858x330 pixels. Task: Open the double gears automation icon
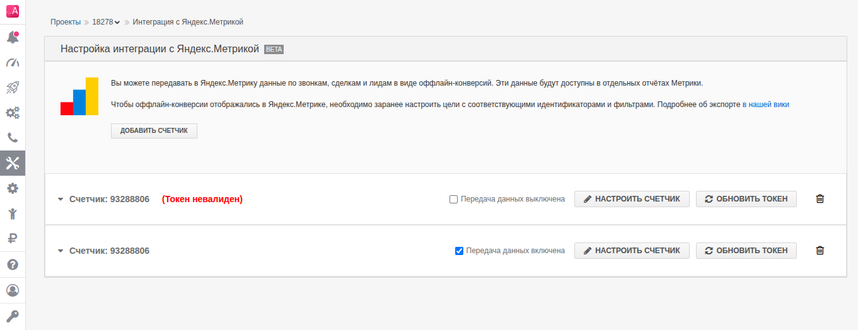(x=13, y=113)
